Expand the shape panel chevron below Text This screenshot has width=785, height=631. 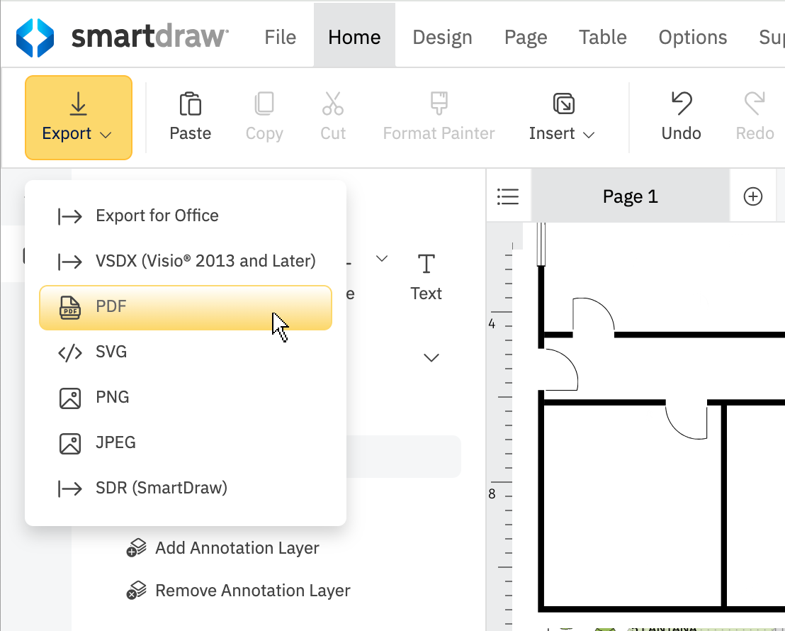431,357
